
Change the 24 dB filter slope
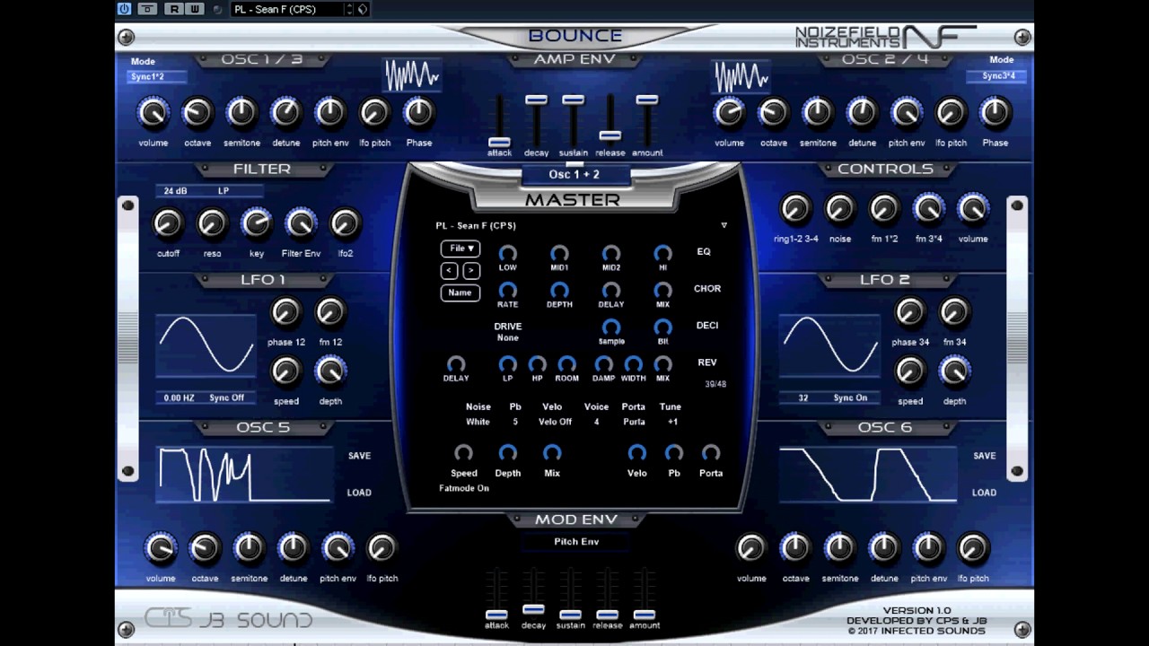pos(174,191)
